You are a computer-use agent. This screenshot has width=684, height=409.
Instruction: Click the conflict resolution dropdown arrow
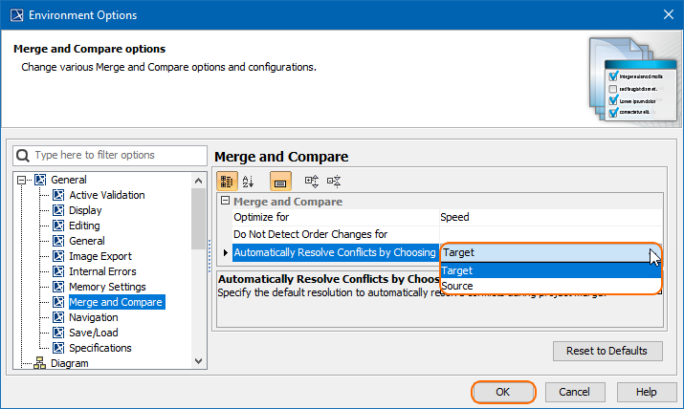pyautogui.click(x=653, y=253)
